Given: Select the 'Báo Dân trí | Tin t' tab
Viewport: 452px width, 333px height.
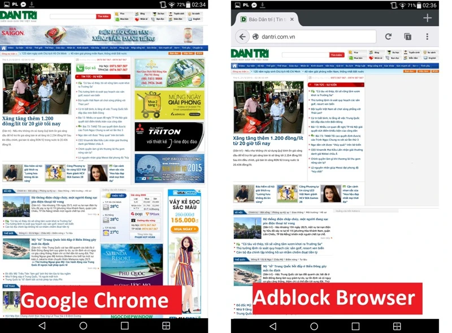Looking at the screenshot, I should point(267,19).
